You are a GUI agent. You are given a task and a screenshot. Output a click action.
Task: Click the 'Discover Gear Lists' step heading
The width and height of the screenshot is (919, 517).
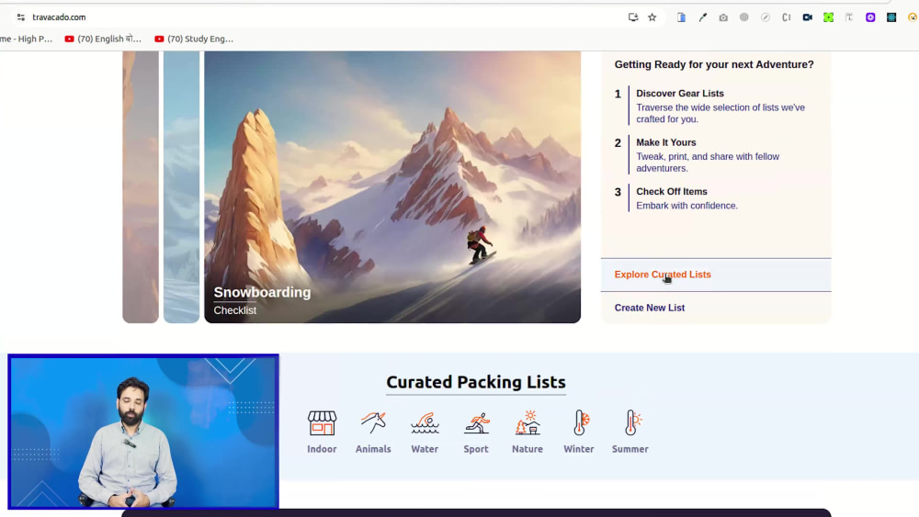680,94
